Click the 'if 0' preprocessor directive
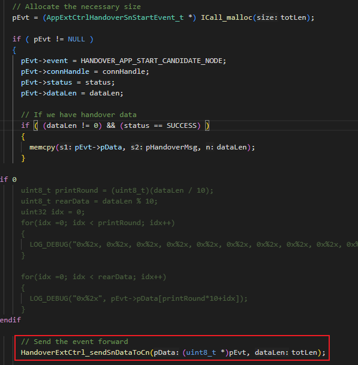This screenshot has width=358, height=365. pyautogui.click(x=8, y=179)
